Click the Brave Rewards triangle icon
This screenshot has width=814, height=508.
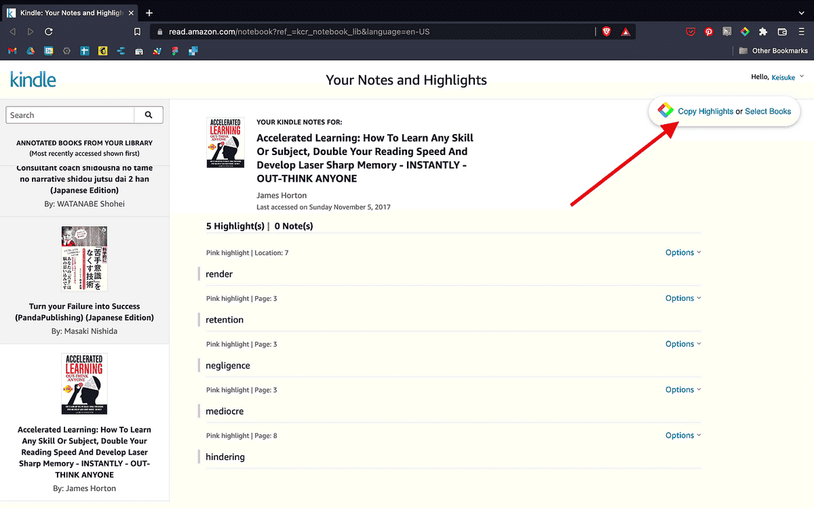tap(626, 32)
